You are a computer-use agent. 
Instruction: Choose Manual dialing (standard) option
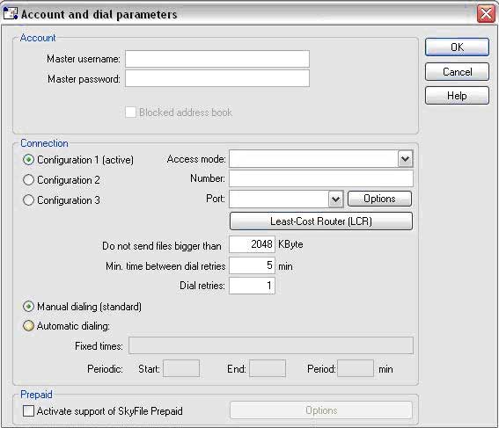click(28, 307)
